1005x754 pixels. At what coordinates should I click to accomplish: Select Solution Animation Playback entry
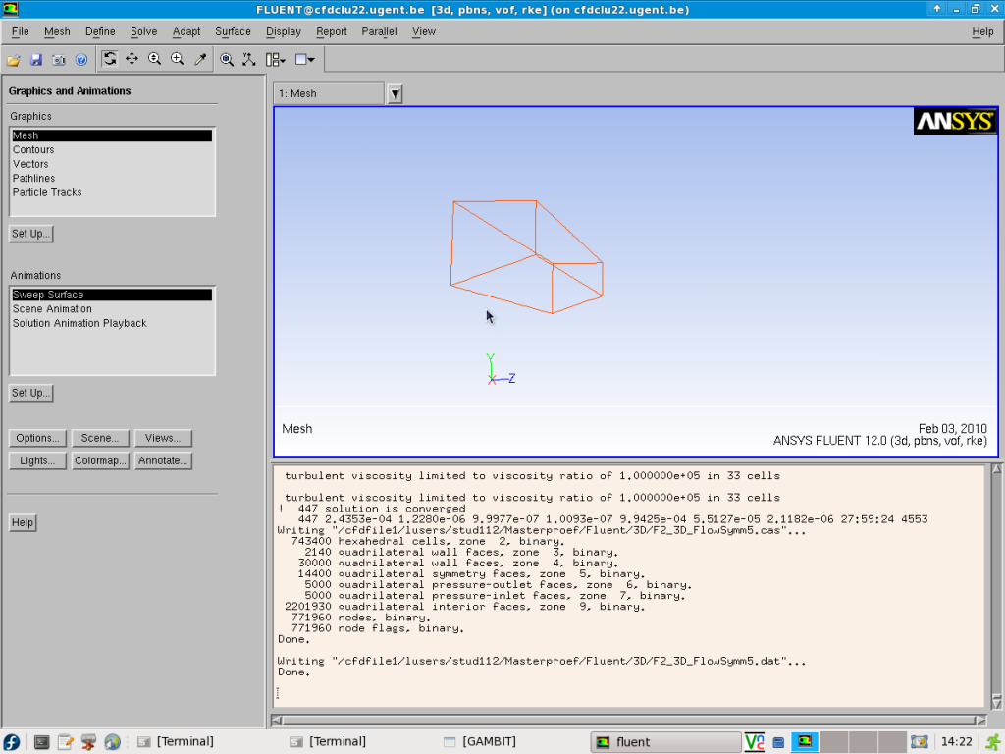[x=112, y=323]
